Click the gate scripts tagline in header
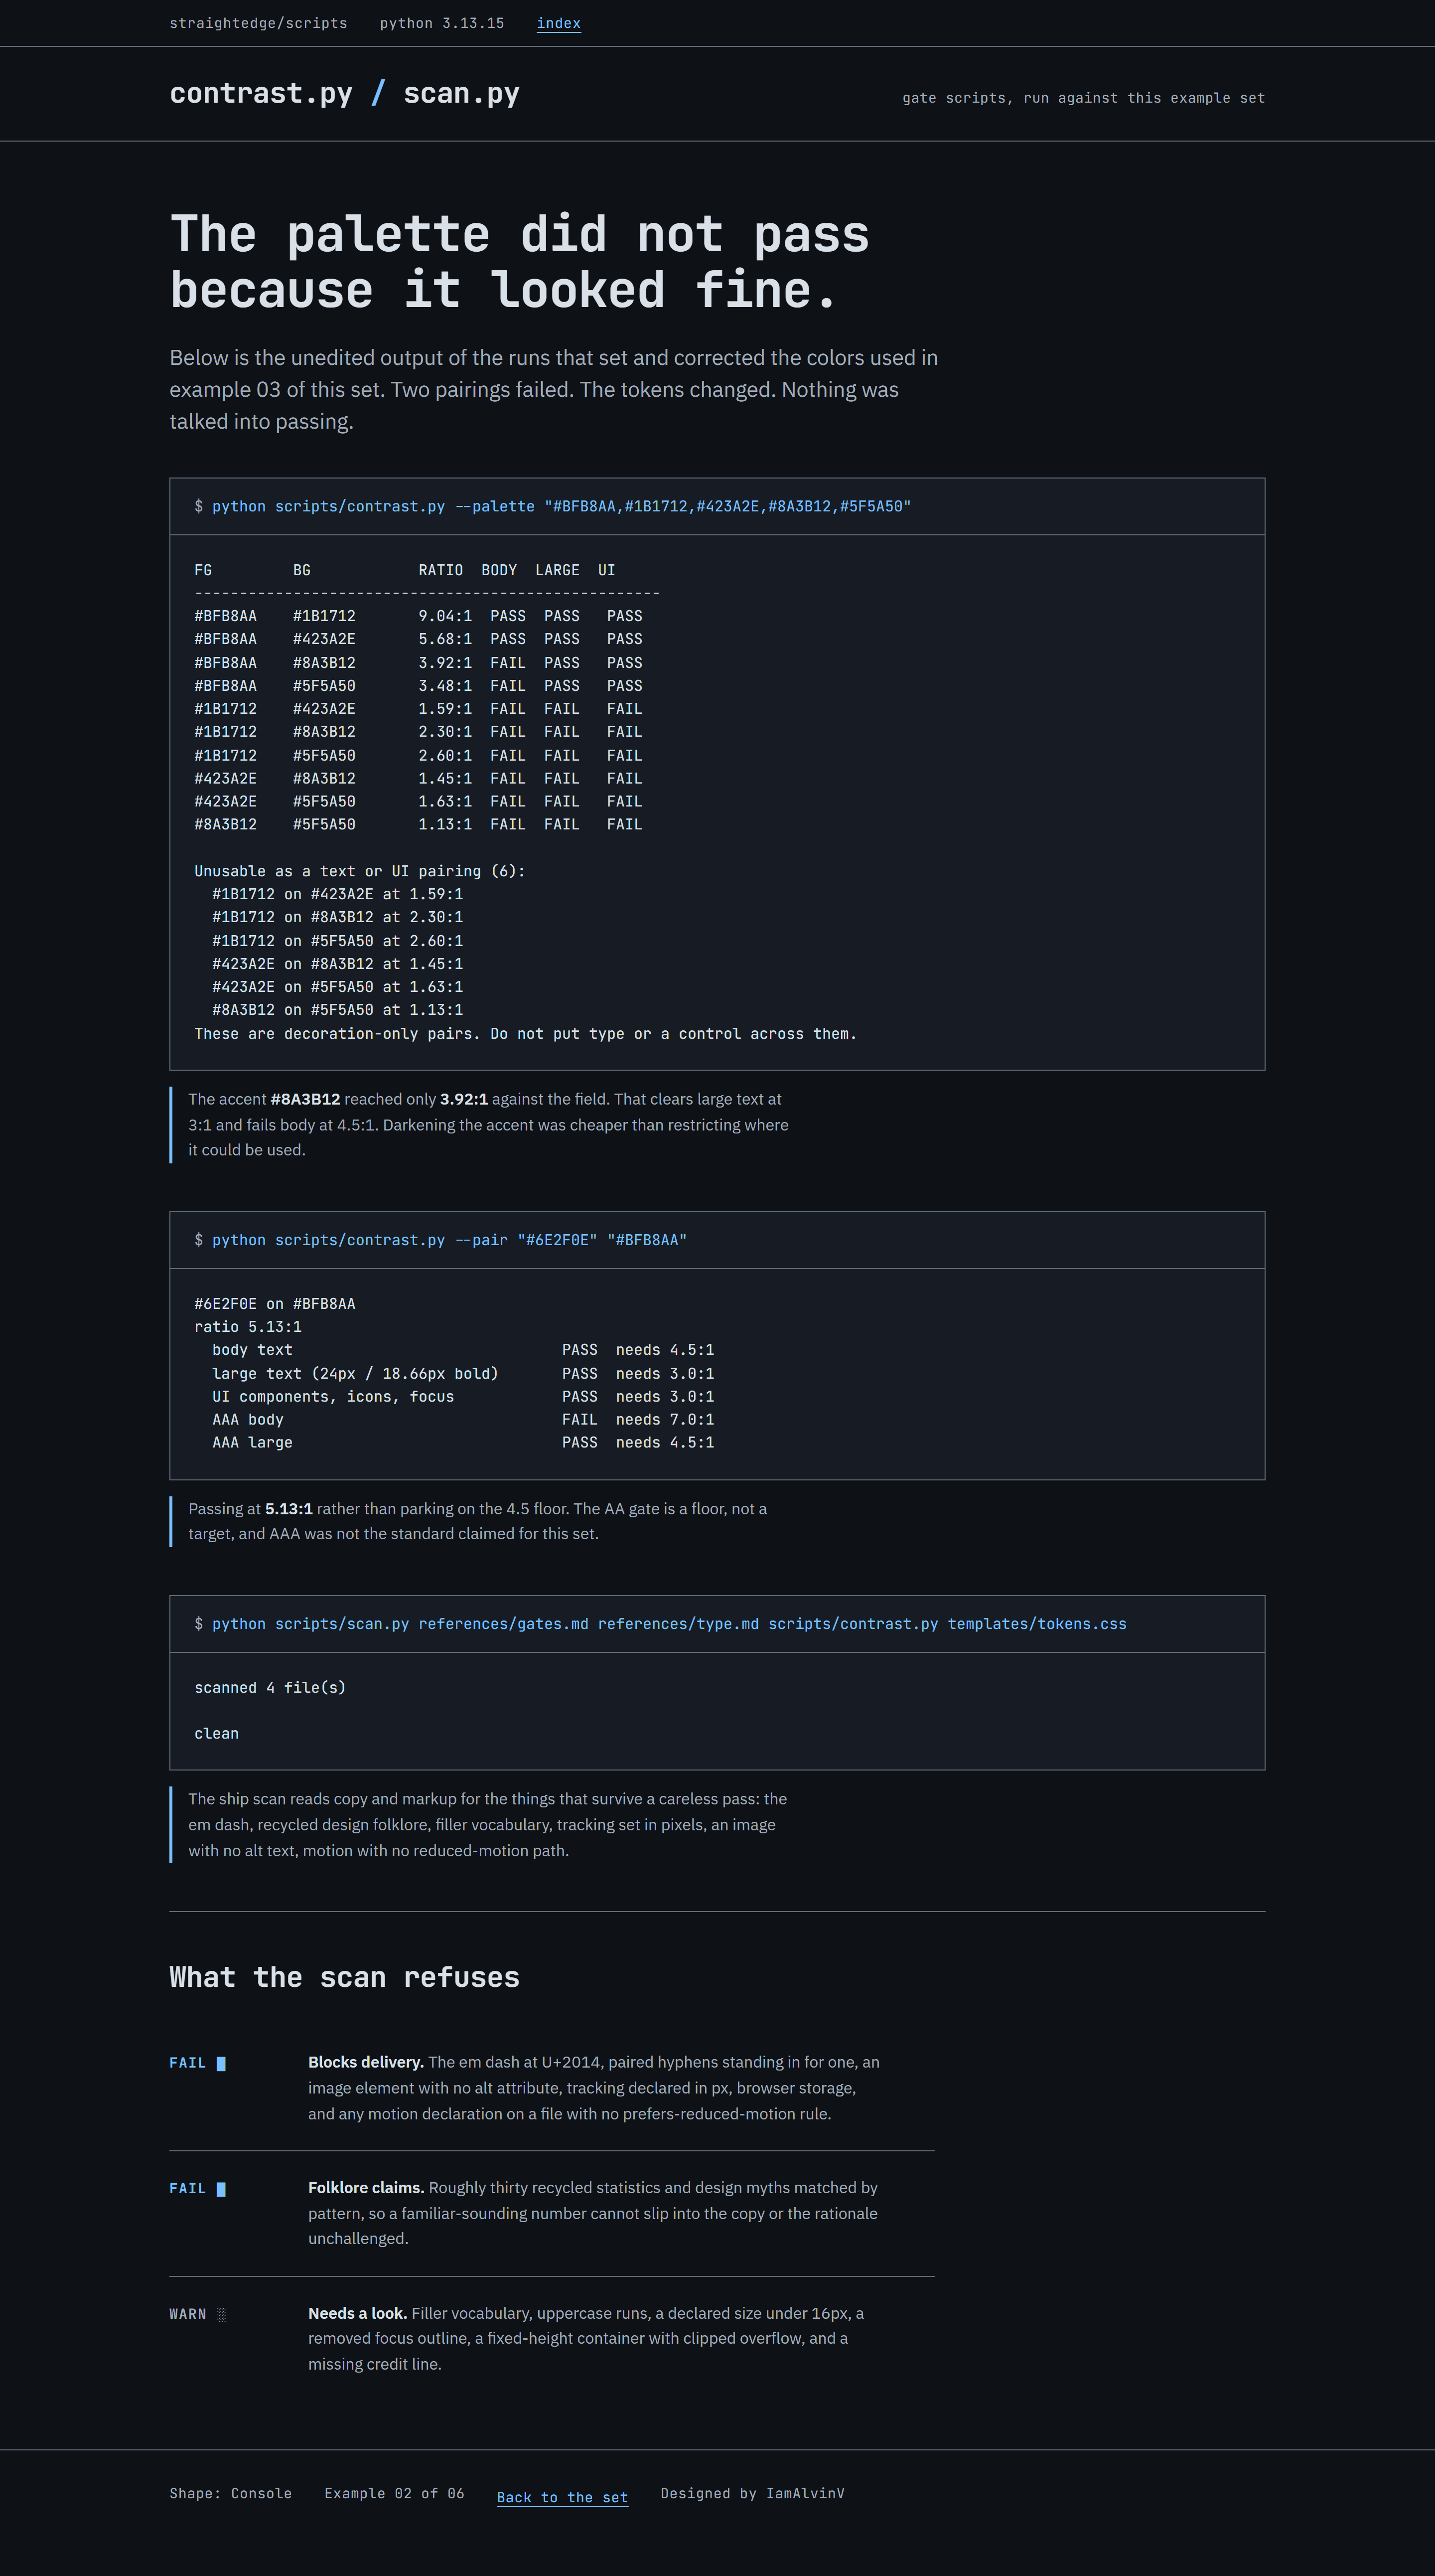Screen dimensions: 1435x2576 [1083, 98]
